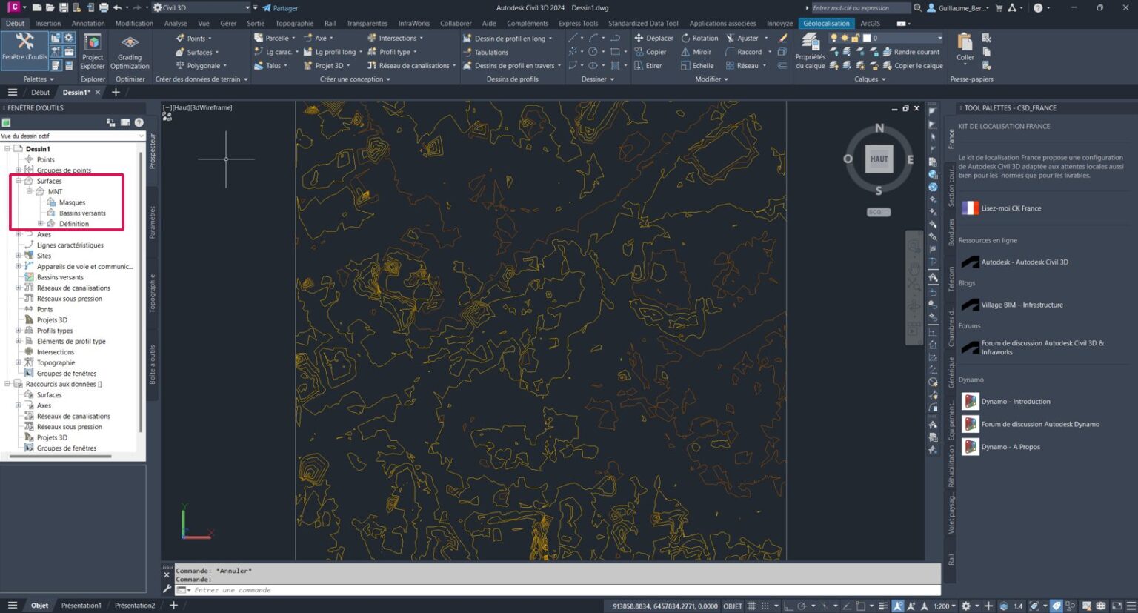Switch to the Analyse ribbon tab

click(176, 23)
